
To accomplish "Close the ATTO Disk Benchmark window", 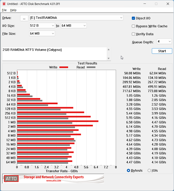I will [168, 4].
